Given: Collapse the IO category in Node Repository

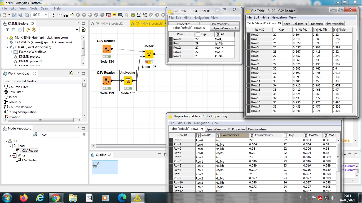Looking at the screenshot, I should tap(6, 141).
